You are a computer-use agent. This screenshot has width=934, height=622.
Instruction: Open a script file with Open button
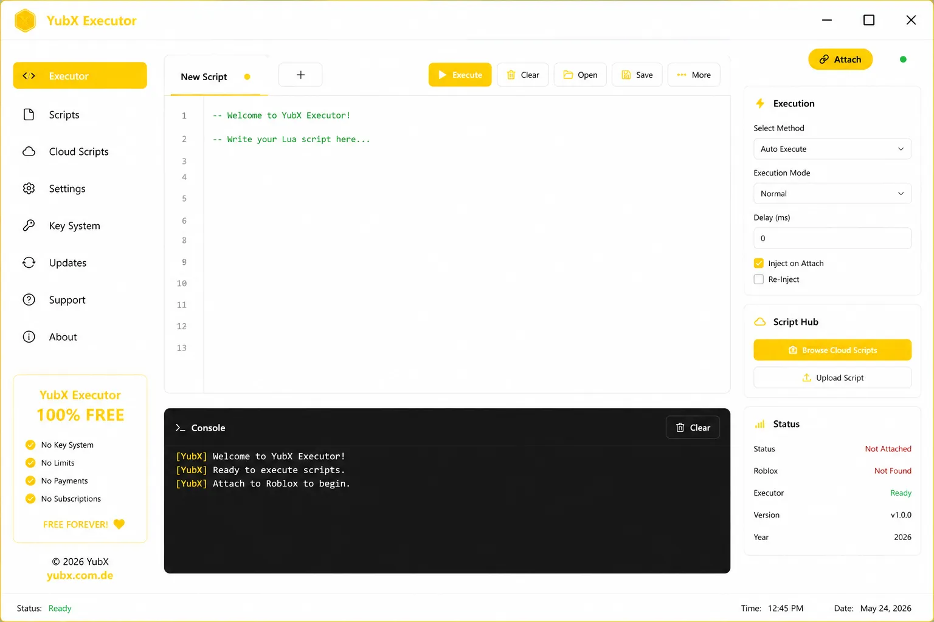[580, 75]
